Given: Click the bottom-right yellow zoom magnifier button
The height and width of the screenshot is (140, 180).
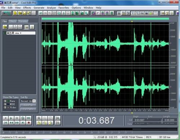Looking at the screenshot, I should [x=51, y=123].
